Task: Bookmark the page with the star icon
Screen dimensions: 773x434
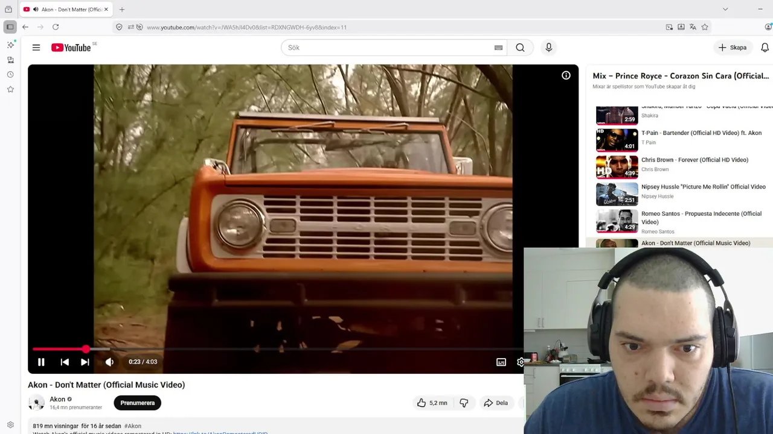Action: (x=705, y=27)
